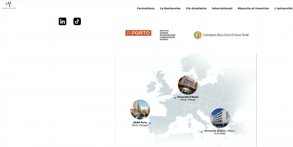This screenshot has height=147, width=293.
Task: Click the blue map dot at Porto
Action: pos(150,123)
